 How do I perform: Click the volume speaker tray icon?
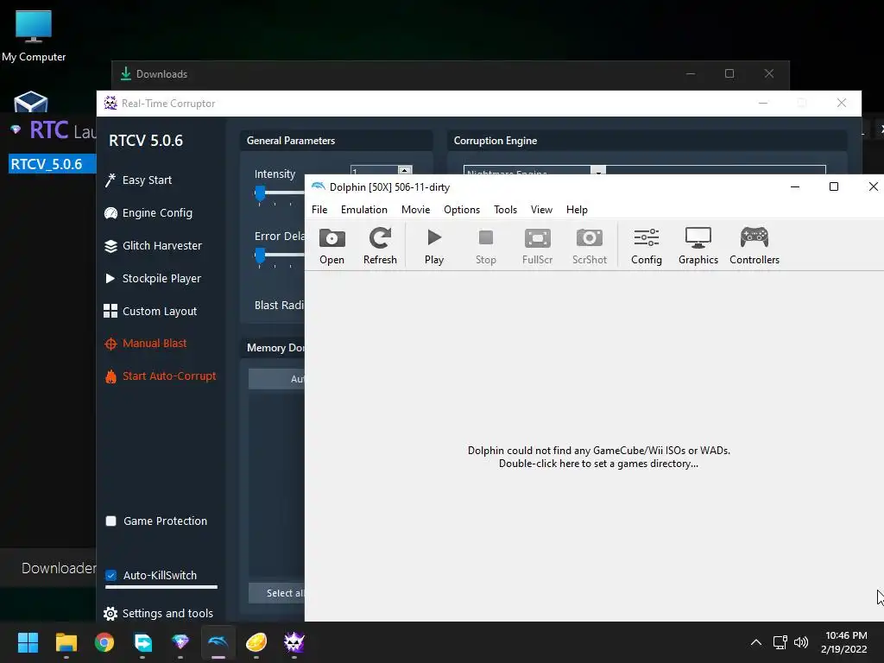click(800, 642)
